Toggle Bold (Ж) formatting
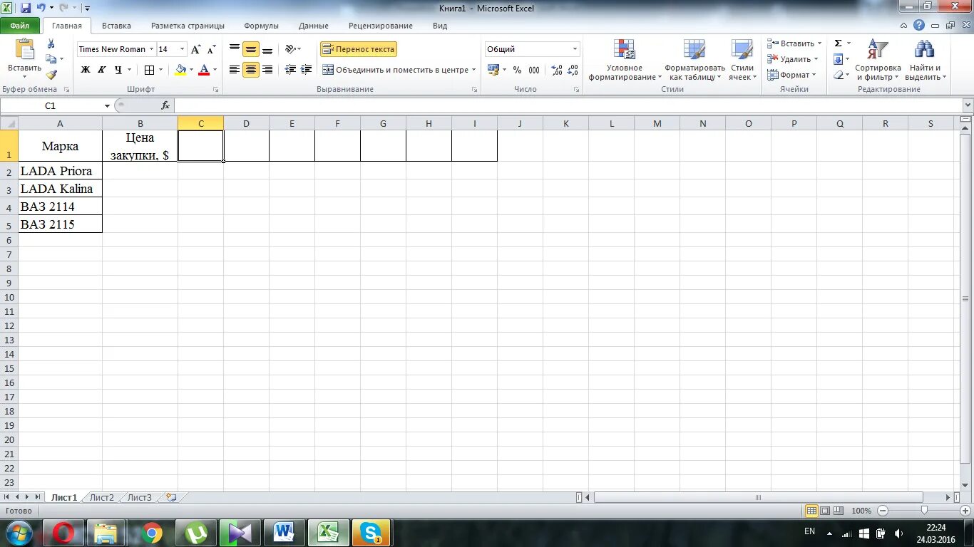974x547 pixels. click(86, 70)
